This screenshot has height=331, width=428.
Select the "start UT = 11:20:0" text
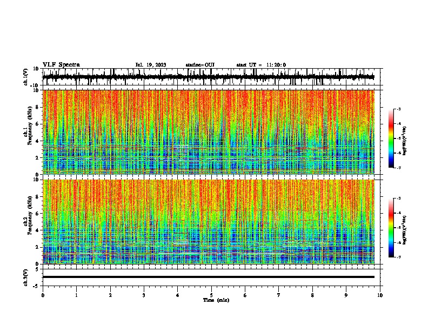click(261, 65)
